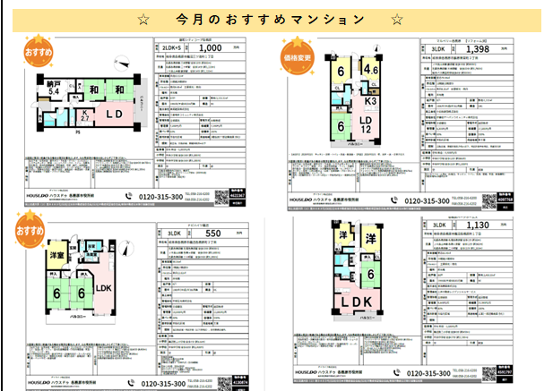Click the phone icon on the 550 listing
553x391 pixels.
pos(131,383)
